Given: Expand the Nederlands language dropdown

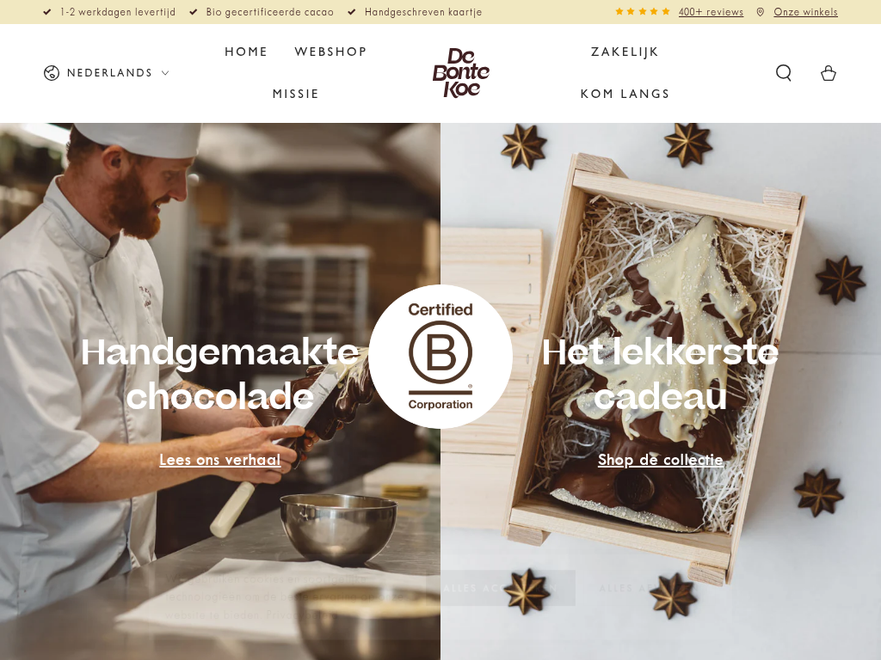Looking at the screenshot, I should point(107,73).
